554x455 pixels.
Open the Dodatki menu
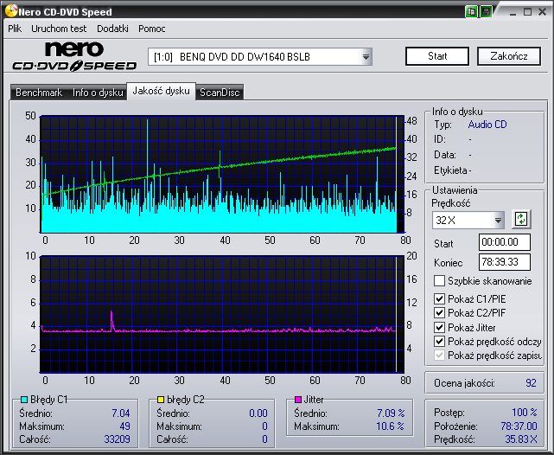pyautogui.click(x=112, y=29)
